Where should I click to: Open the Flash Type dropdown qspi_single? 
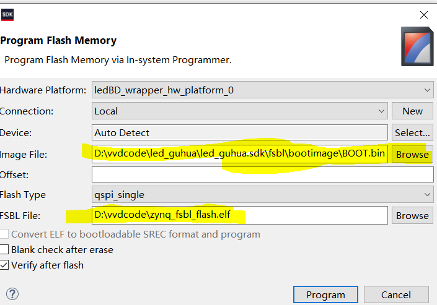click(x=263, y=194)
